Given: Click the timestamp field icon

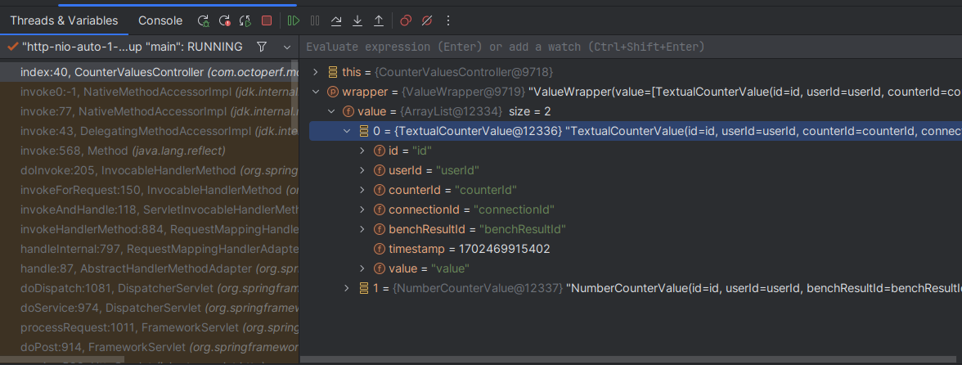Looking at the screenshot, I should coord(380,249).
